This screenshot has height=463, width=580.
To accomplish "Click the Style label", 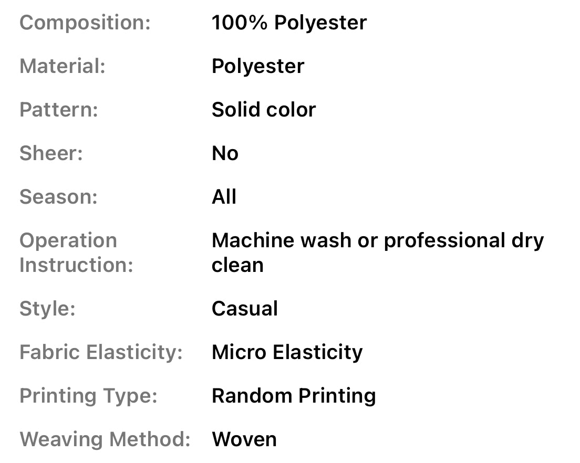I will pyautogui.click(x=47, y=308).
